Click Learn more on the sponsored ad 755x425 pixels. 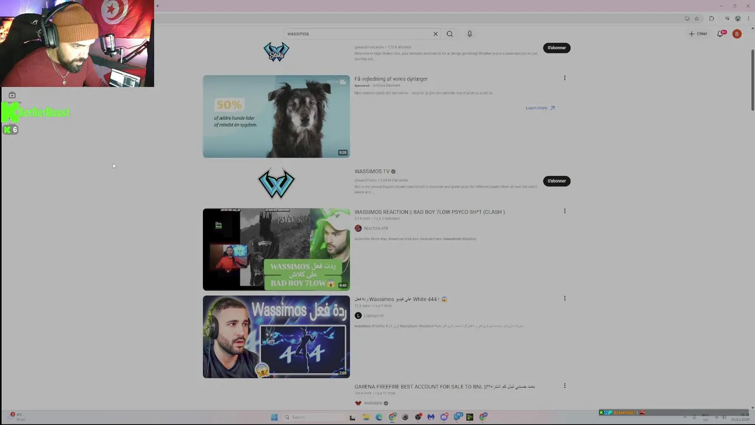point(540,108)
